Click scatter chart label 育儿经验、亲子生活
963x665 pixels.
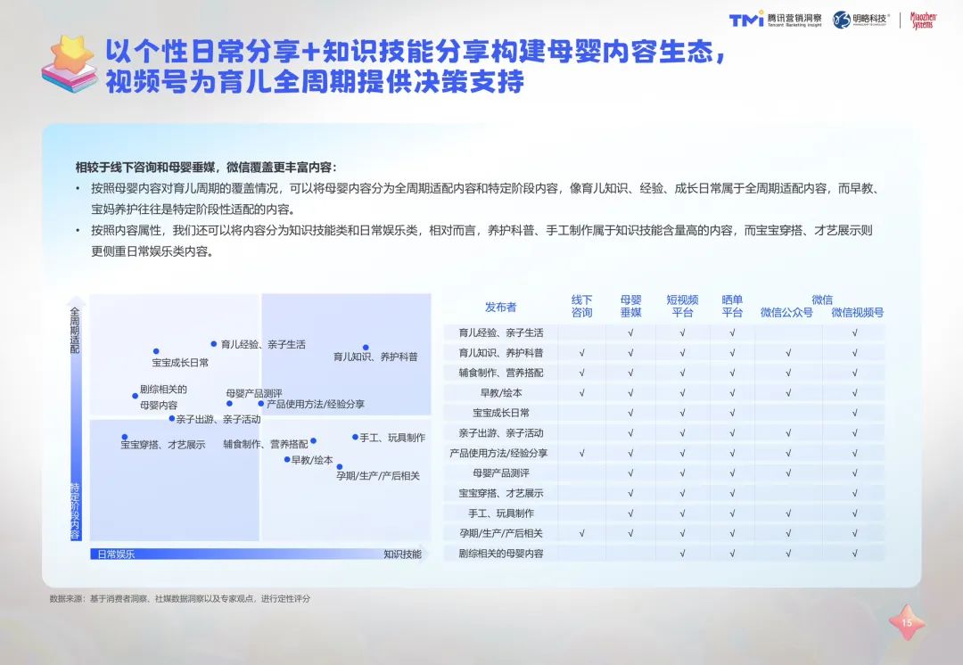263,344
